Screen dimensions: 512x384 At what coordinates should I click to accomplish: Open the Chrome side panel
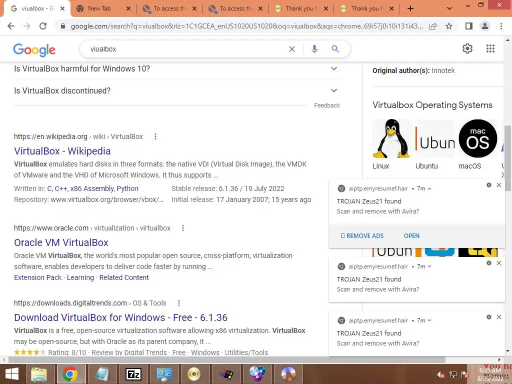pos(469,26)
